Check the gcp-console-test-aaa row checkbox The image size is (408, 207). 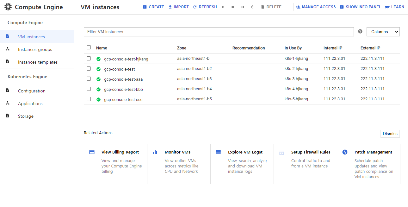point(89,79)
